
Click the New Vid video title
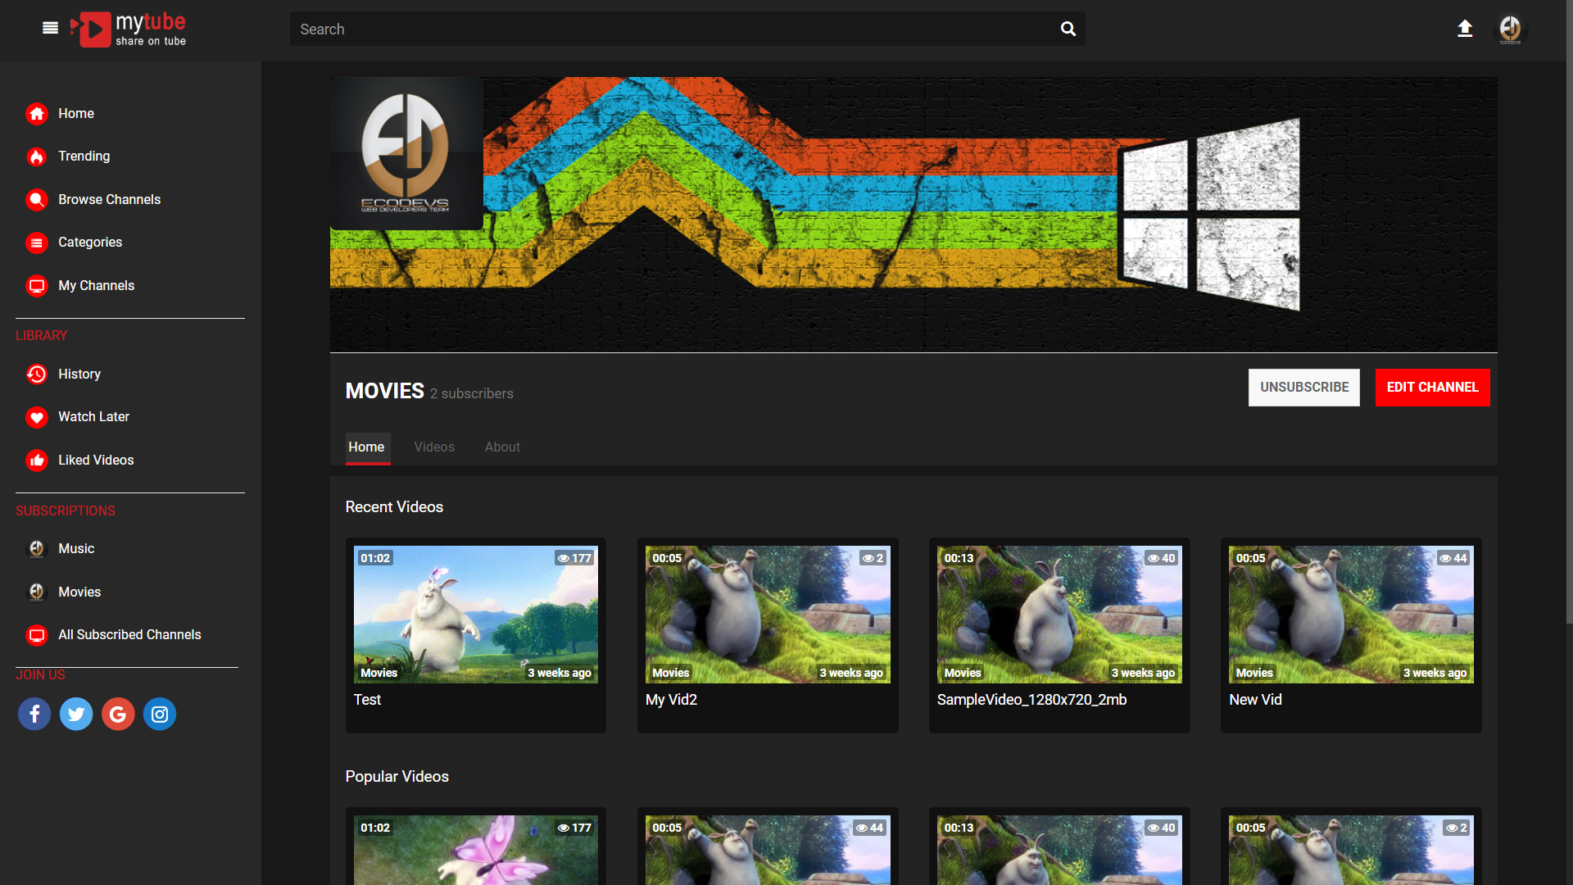tap(1255, 700)
